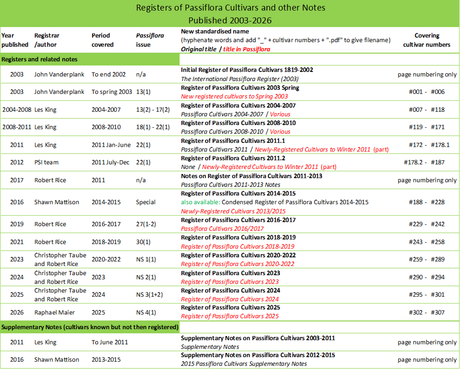Click the year cell '2004-2008'

point(16,109)
